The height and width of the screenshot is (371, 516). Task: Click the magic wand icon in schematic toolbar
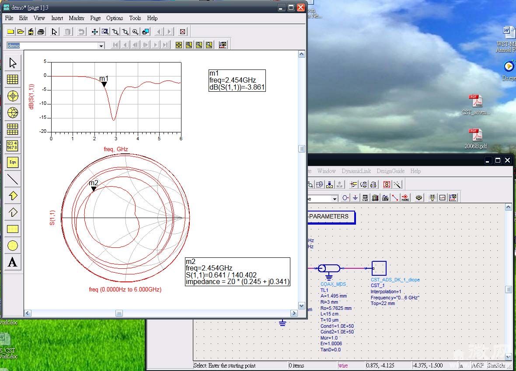(397, 184)
